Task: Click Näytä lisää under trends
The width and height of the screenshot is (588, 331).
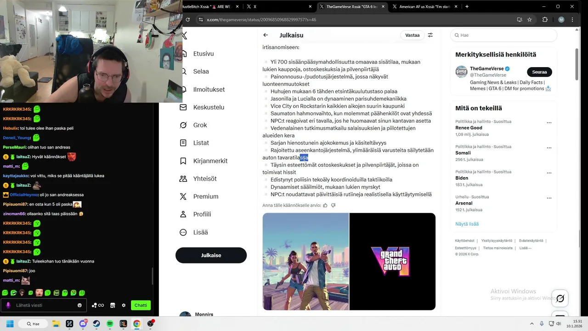Action: coord(467,224)
